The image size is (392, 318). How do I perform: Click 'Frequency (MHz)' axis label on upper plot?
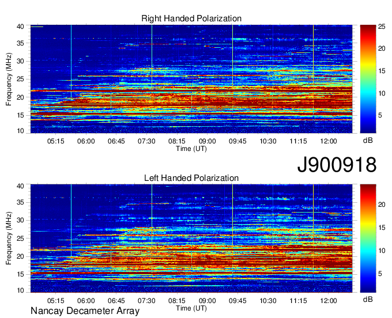point(9,79)
